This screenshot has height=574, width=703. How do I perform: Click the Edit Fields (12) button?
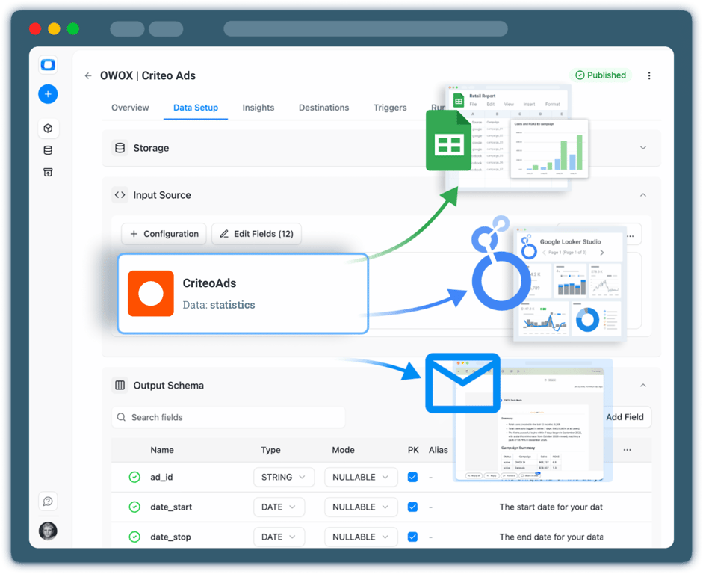pyautogui.click(x=256, y=234)
